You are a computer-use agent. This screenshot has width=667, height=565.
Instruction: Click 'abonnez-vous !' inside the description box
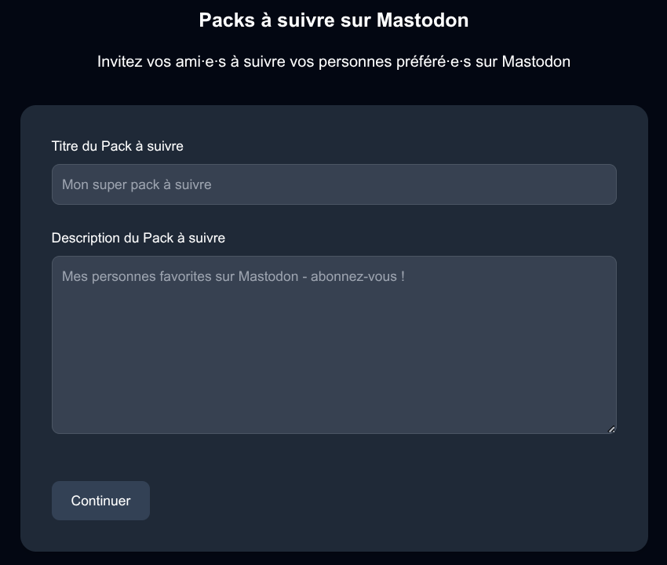(358, 276)
